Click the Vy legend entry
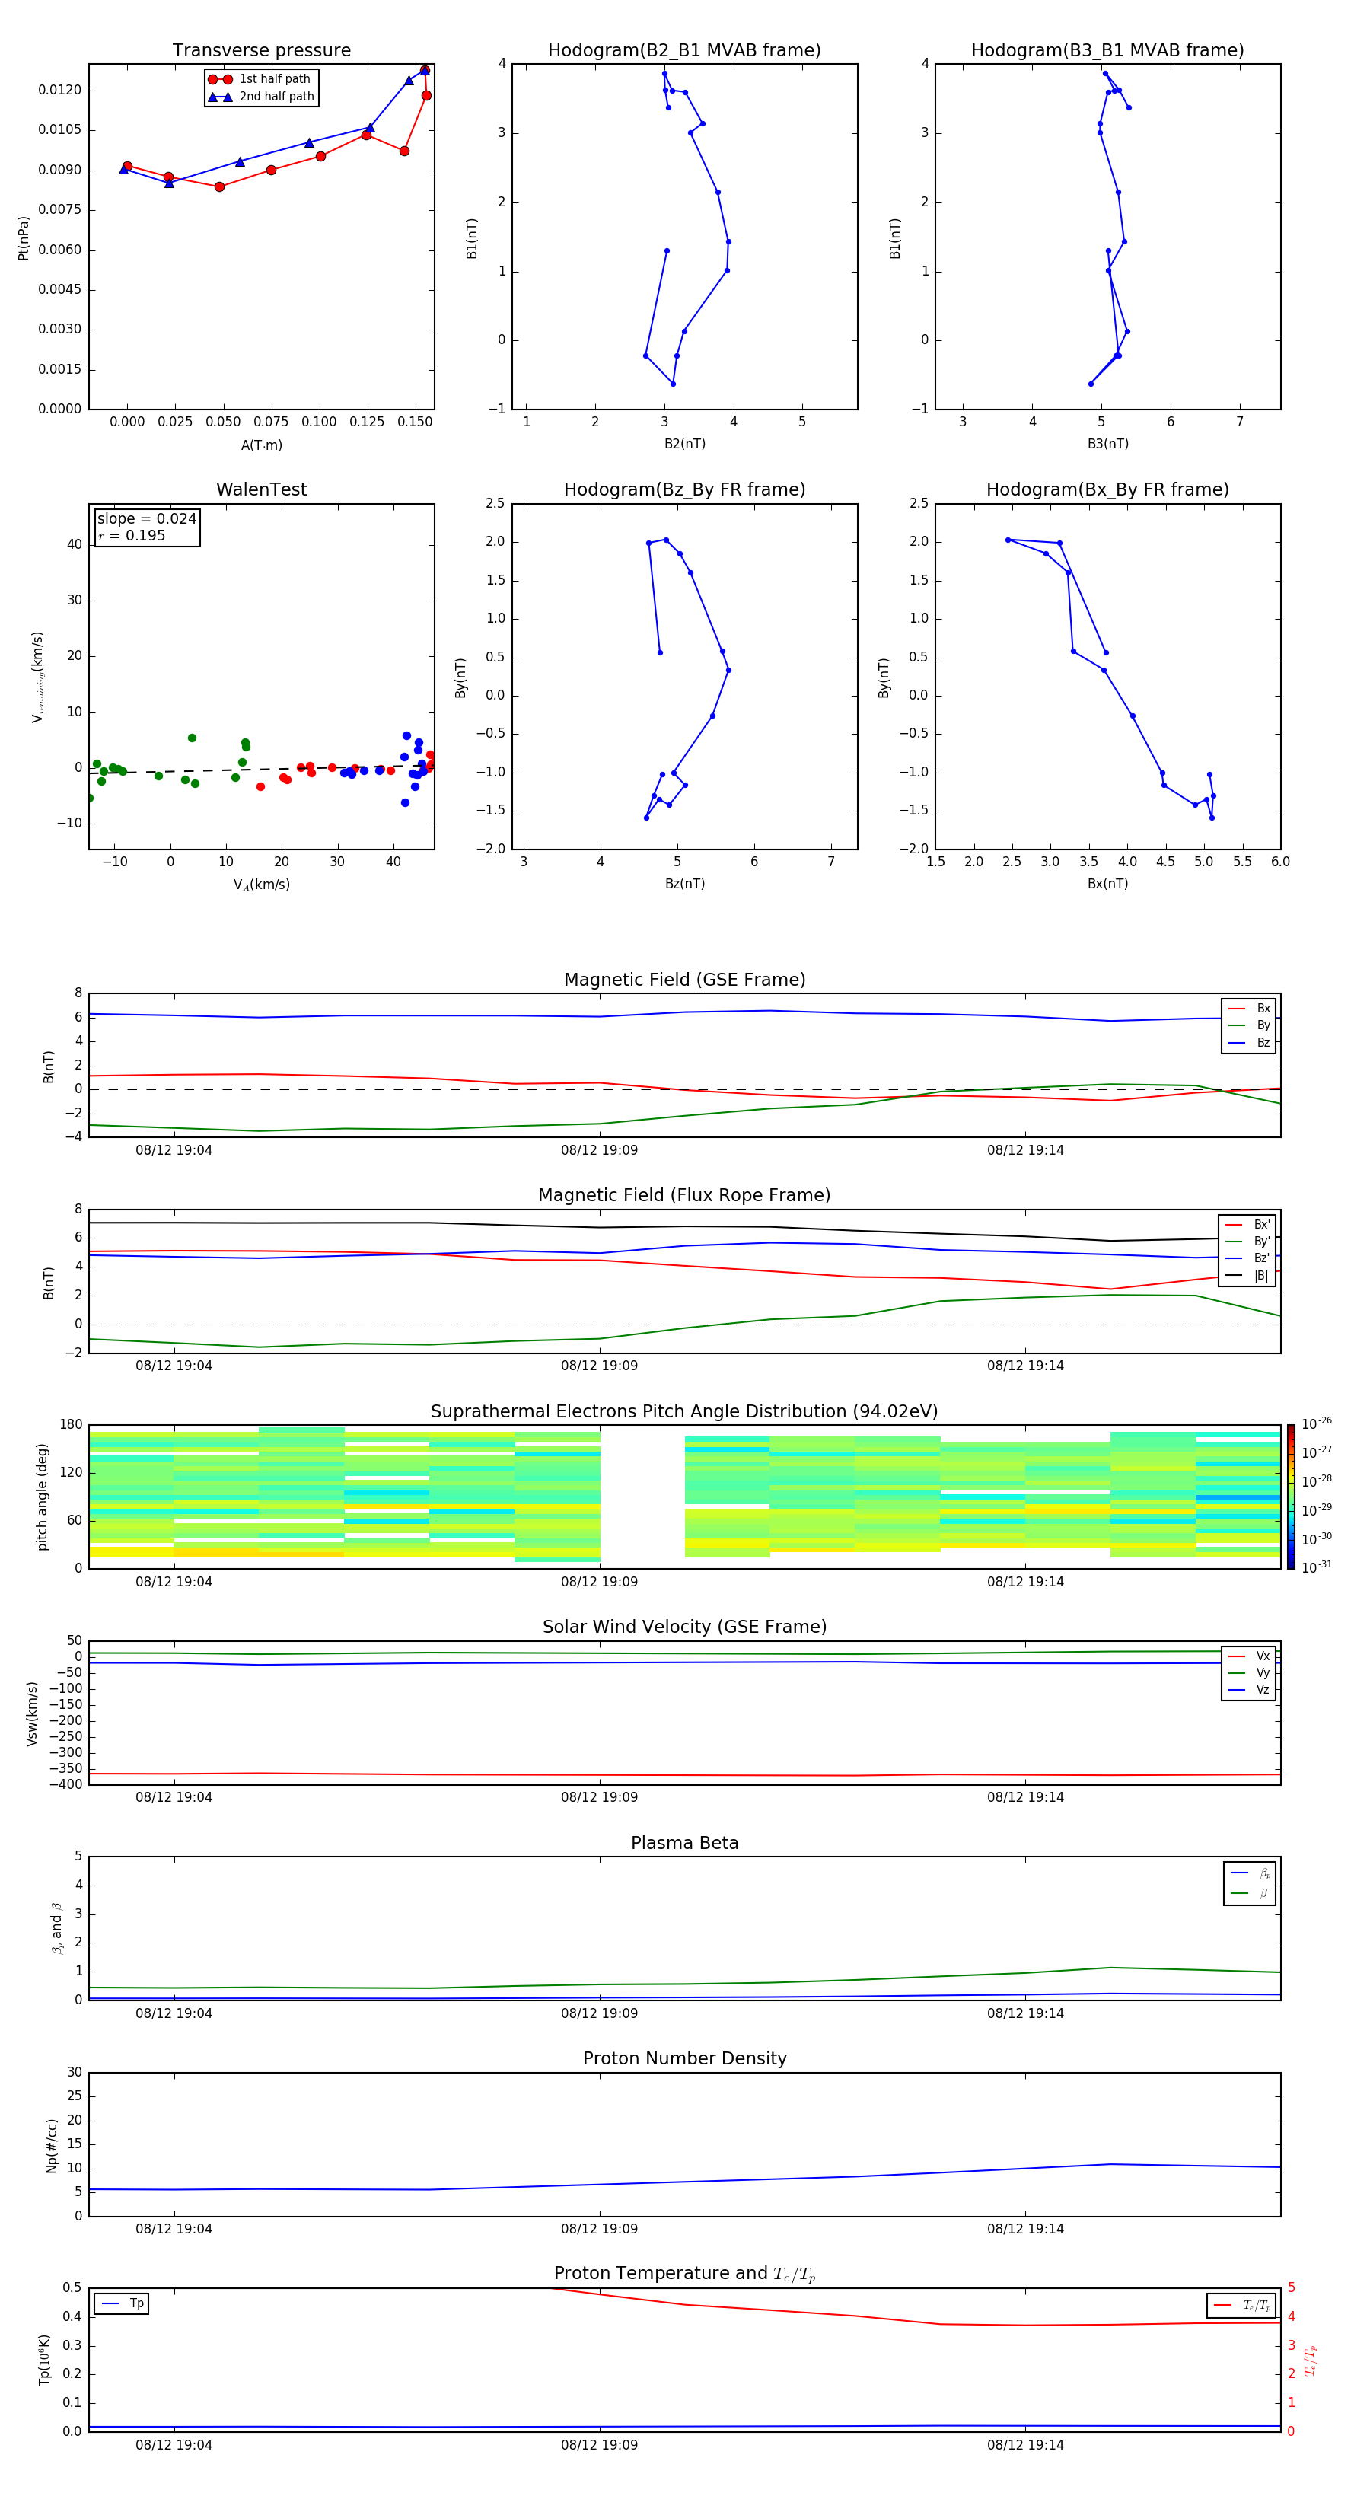The image size is (1370, 2512). tap(1249, 1672)
